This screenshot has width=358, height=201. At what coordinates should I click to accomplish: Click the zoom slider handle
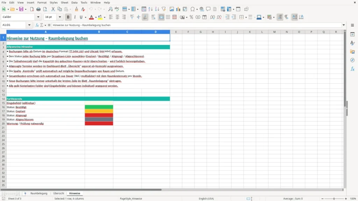[x=334, y=199]
